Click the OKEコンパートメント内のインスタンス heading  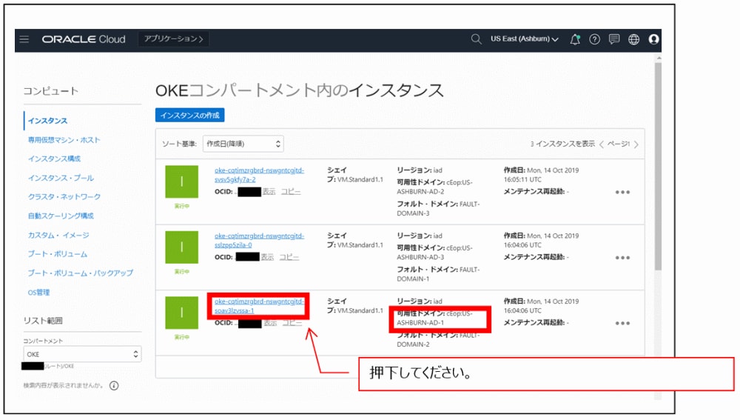click(299, 90)
